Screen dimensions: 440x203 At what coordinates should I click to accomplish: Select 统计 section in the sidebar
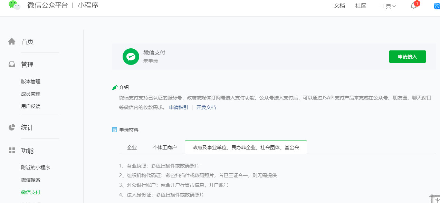point(27,128)
